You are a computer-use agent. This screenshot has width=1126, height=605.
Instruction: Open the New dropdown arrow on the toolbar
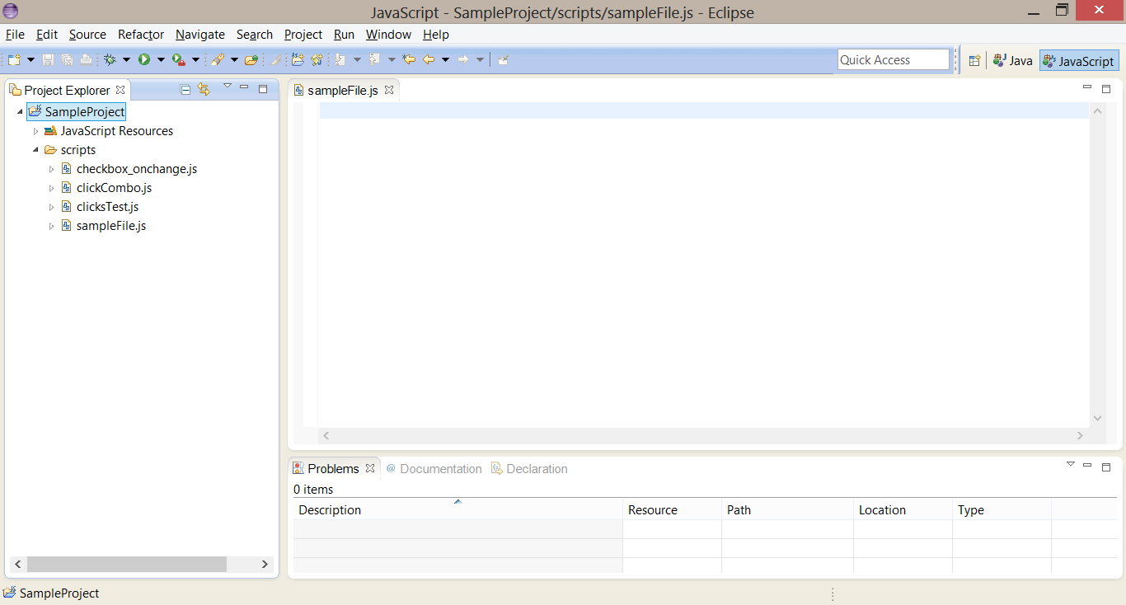(x=30, y=59)
